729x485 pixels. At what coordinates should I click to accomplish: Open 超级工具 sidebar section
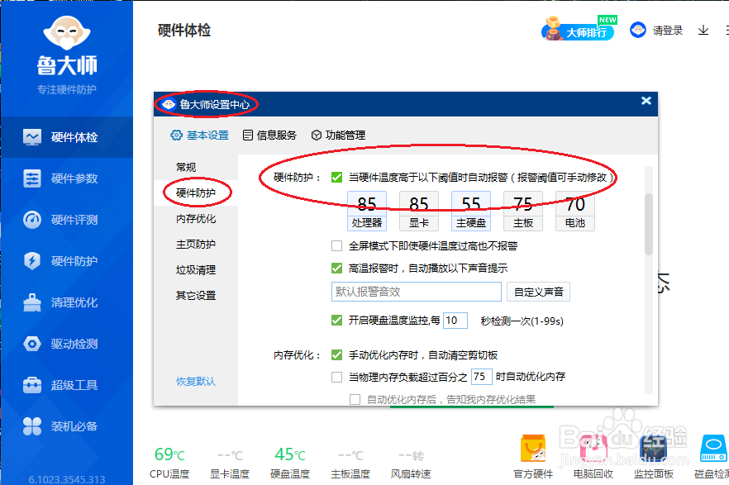[66, 385]
